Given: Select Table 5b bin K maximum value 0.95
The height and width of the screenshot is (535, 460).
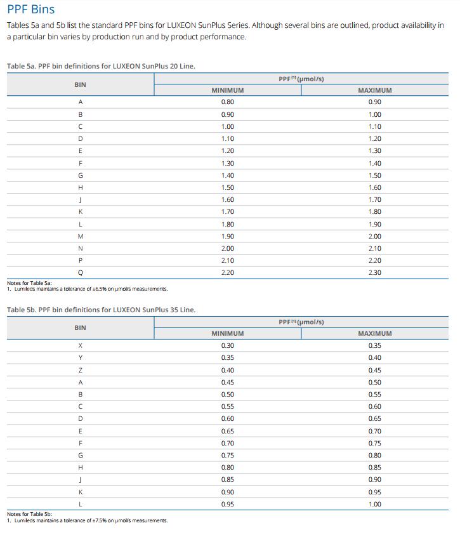Looking at the screenshot, I should [375, 492].
